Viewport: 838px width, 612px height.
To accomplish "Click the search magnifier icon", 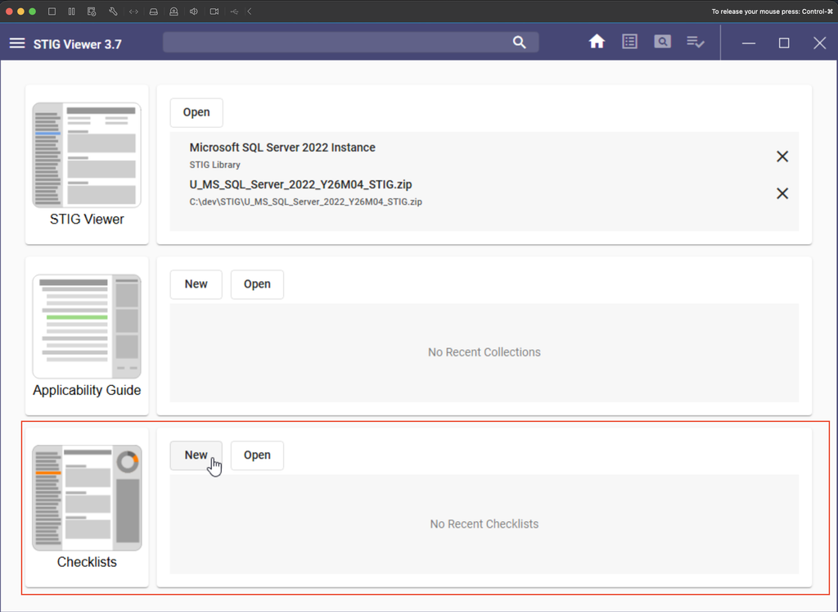I will (x=519, y=43).
